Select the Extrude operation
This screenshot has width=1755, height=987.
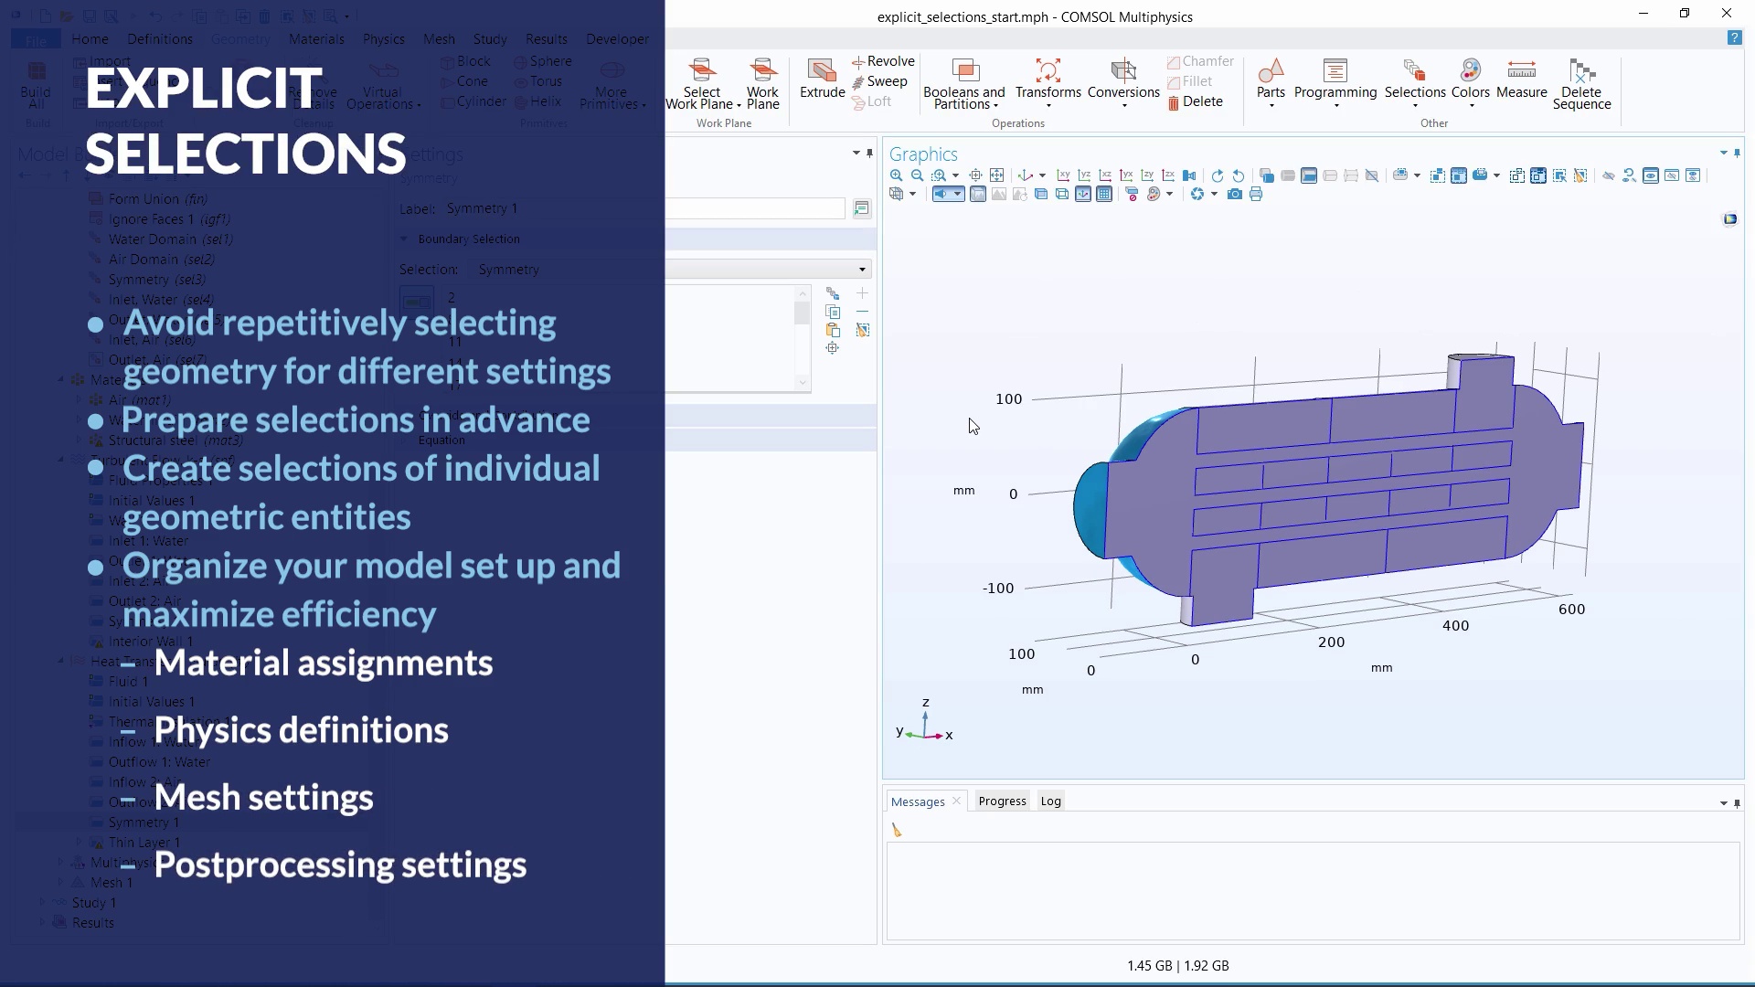[x=821, y=82]
